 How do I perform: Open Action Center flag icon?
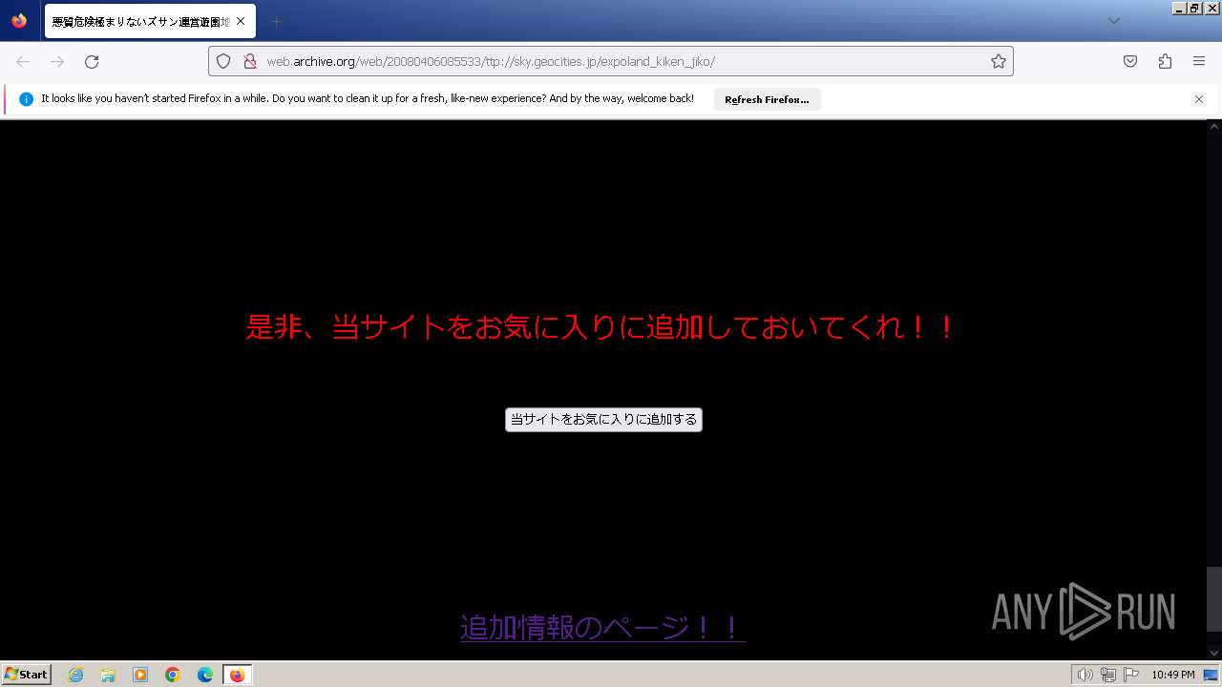(1131, 675)
